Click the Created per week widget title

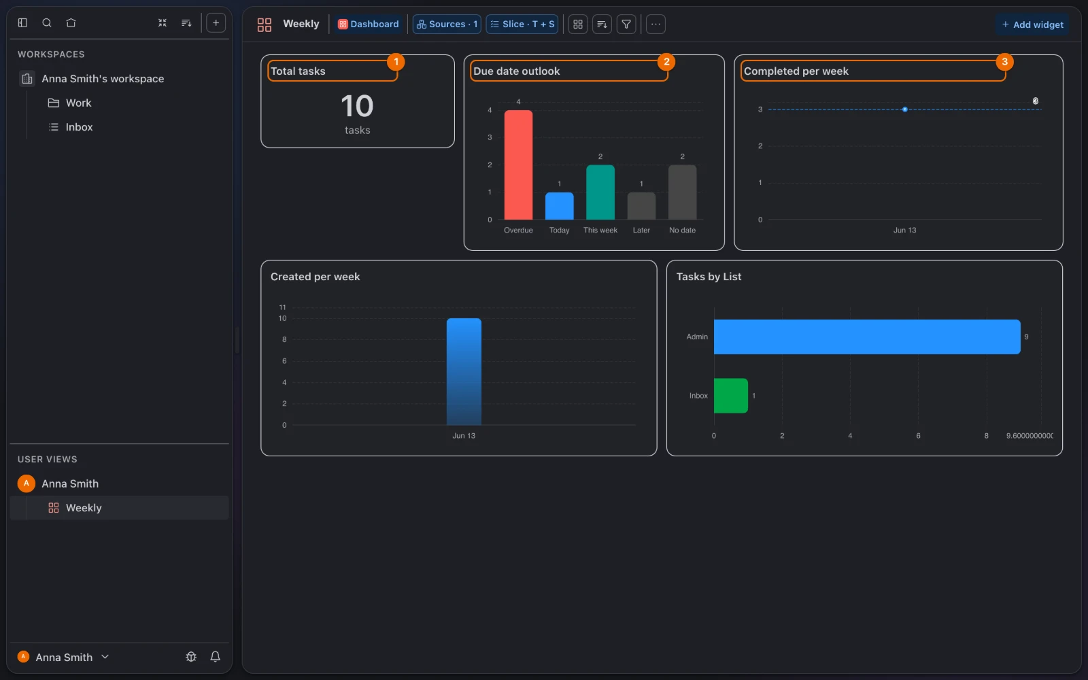[316, 277]
